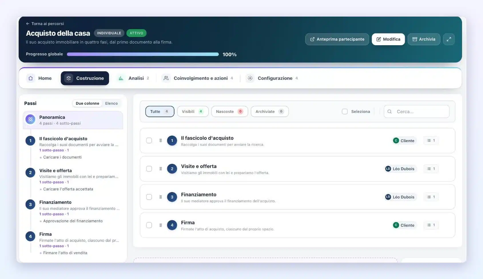Click back arrow Torna ai percorsi
Screen dimensions: 483x279
27,24
